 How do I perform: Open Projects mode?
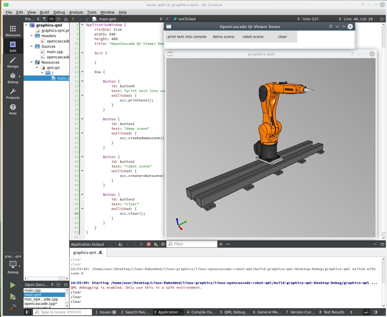(13, 94)
